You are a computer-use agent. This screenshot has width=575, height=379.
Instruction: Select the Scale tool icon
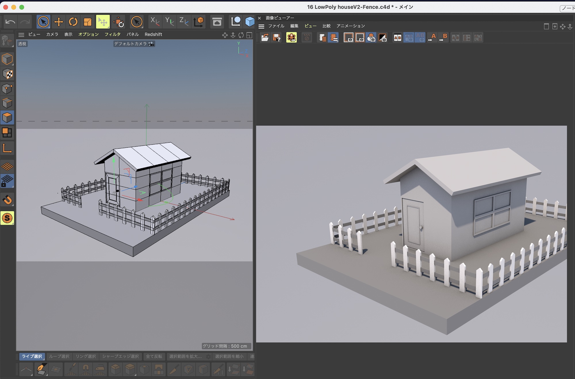click(x=88, y=22)
